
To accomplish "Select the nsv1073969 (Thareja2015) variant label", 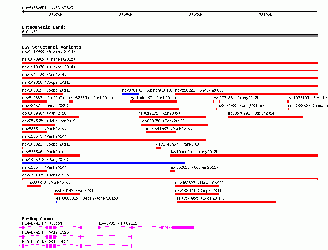I will click(x=49, y=59).
